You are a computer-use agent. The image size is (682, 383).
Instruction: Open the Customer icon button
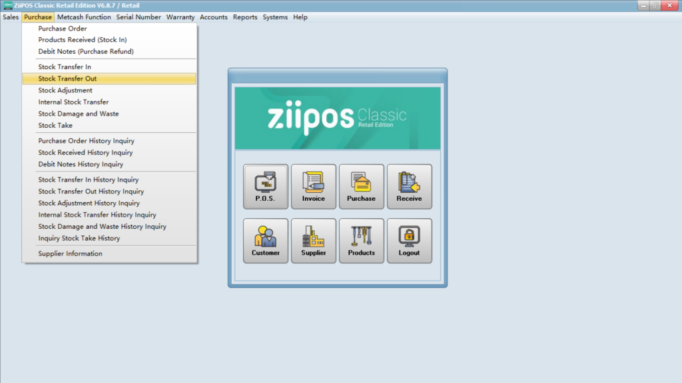pos(265,241)
